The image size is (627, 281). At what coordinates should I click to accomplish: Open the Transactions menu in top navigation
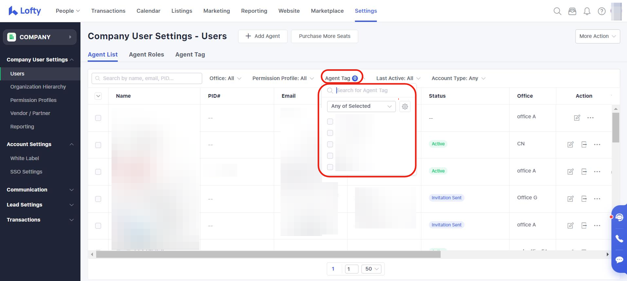(108, 11)
